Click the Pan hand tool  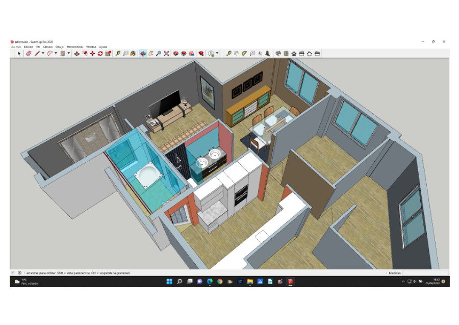(x=151, y=53)
